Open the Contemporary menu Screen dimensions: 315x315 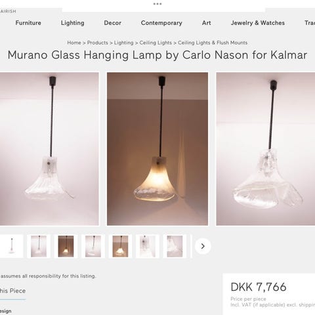[x=161, y=23]
